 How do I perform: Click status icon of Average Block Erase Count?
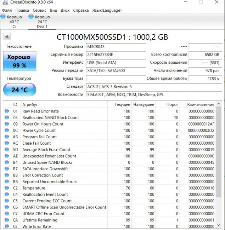point(7,149)
